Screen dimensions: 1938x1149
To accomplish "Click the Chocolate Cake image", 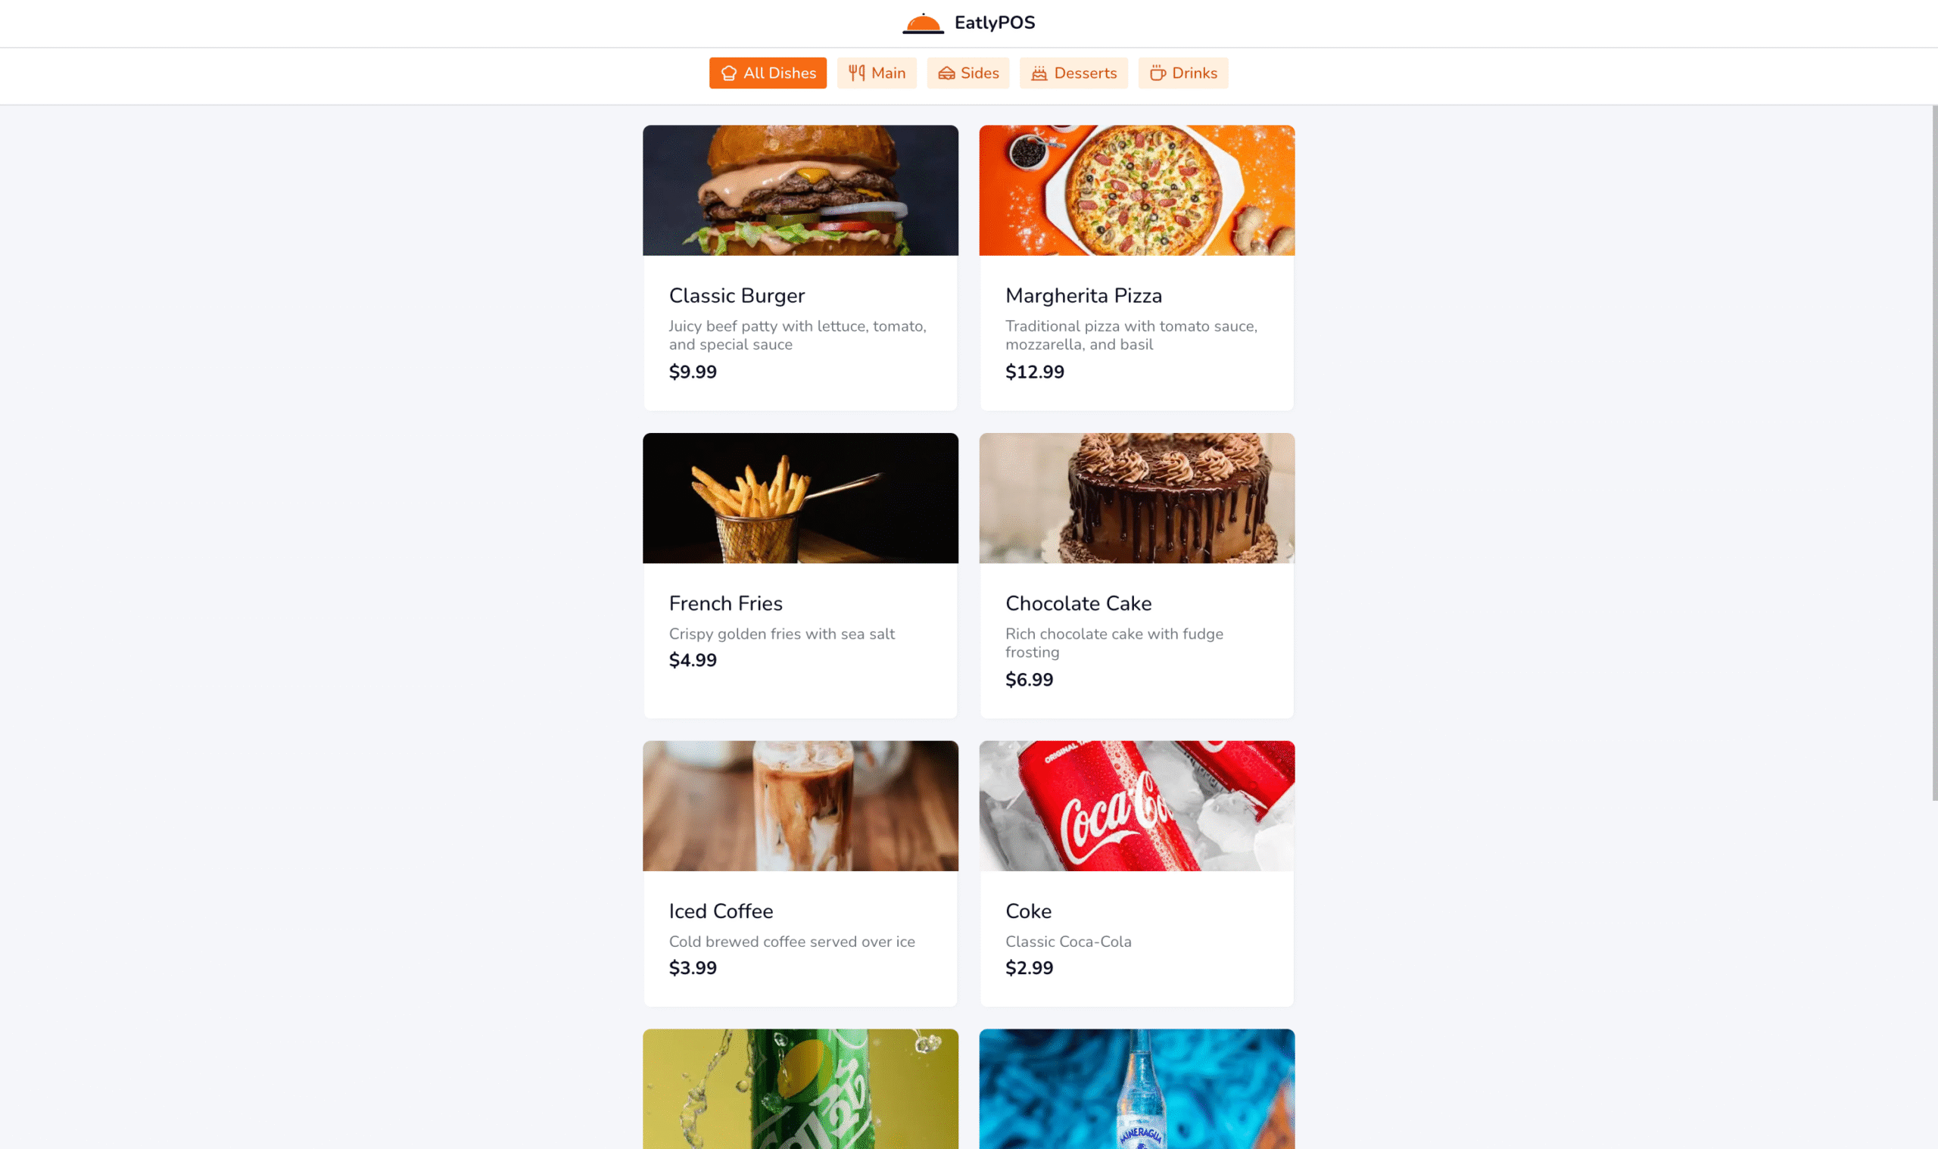I will click(1136, 498).
